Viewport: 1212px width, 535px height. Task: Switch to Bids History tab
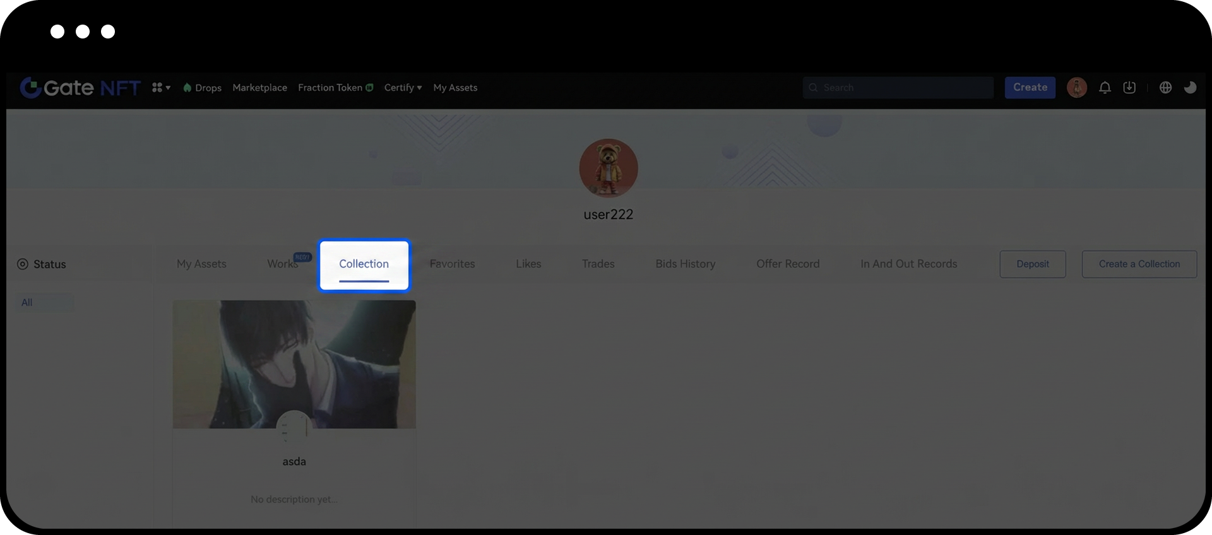685,264
